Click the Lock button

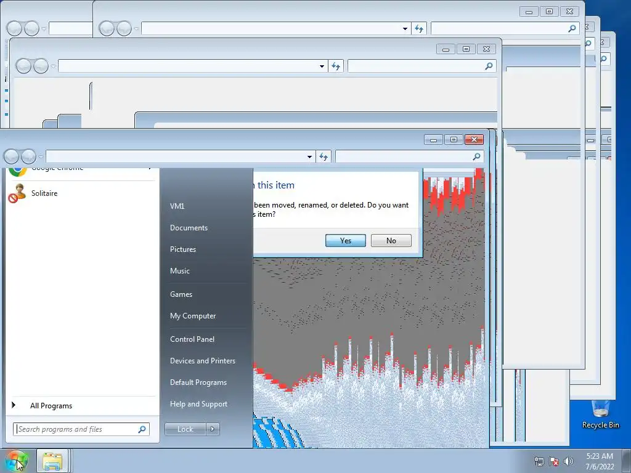(185, 429)
